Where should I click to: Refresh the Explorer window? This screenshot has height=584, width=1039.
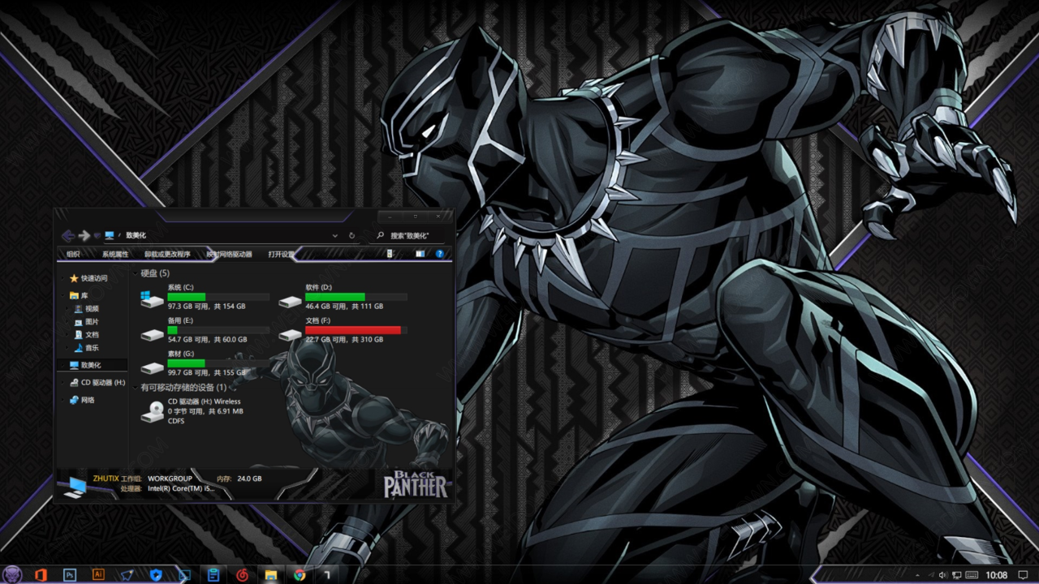point(351,235)
